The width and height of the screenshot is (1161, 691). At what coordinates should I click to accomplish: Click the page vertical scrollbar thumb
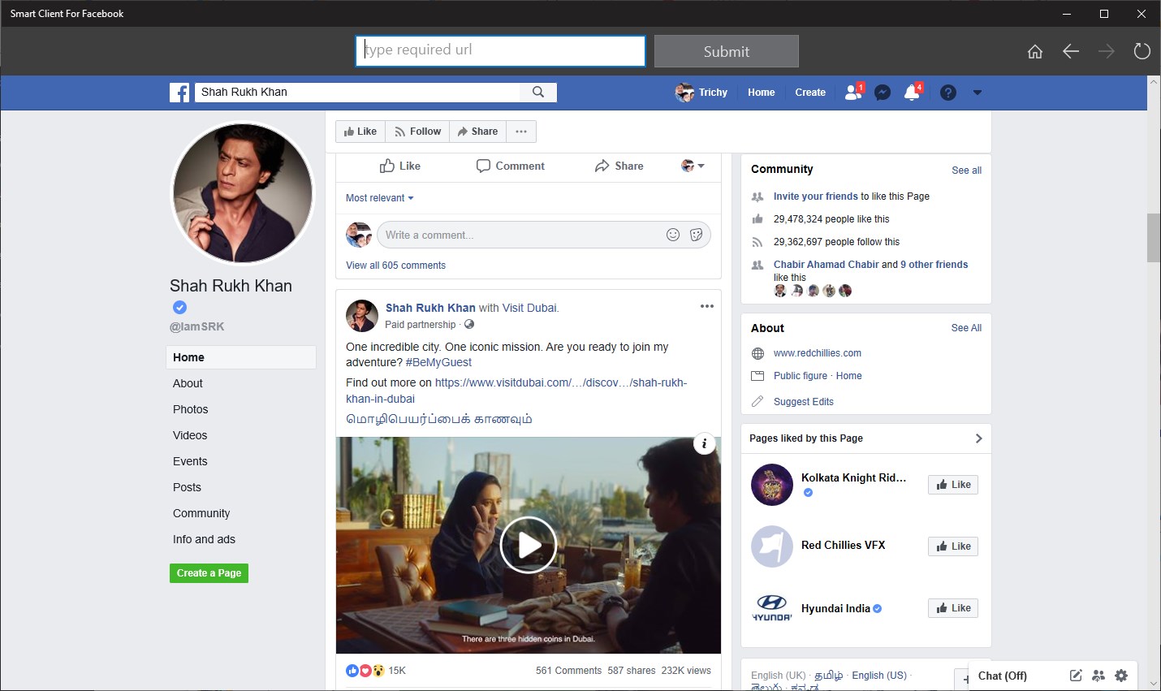(x=1154, y=238)
